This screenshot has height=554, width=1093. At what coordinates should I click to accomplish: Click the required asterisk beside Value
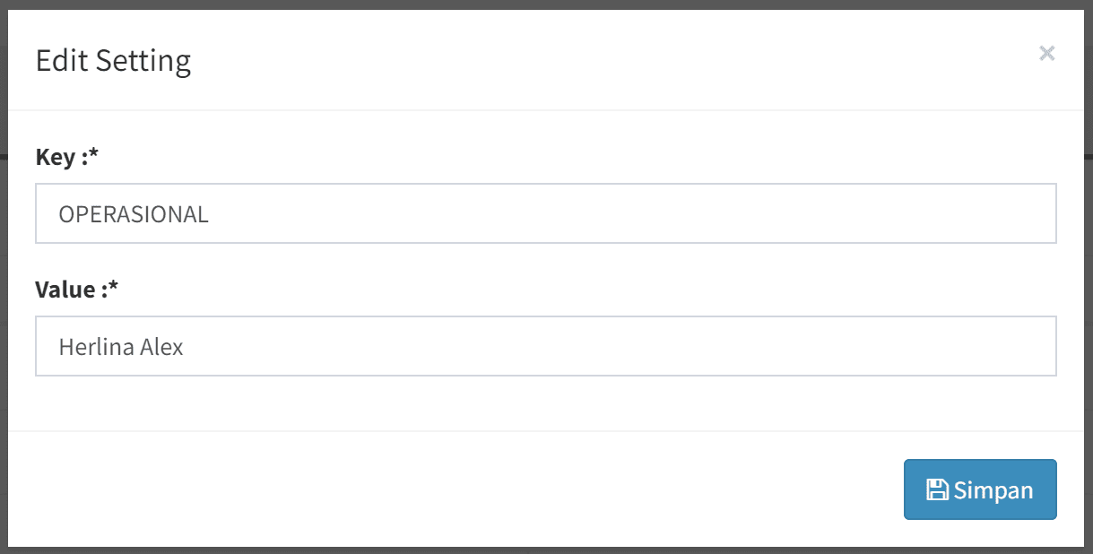pos(114,288)
